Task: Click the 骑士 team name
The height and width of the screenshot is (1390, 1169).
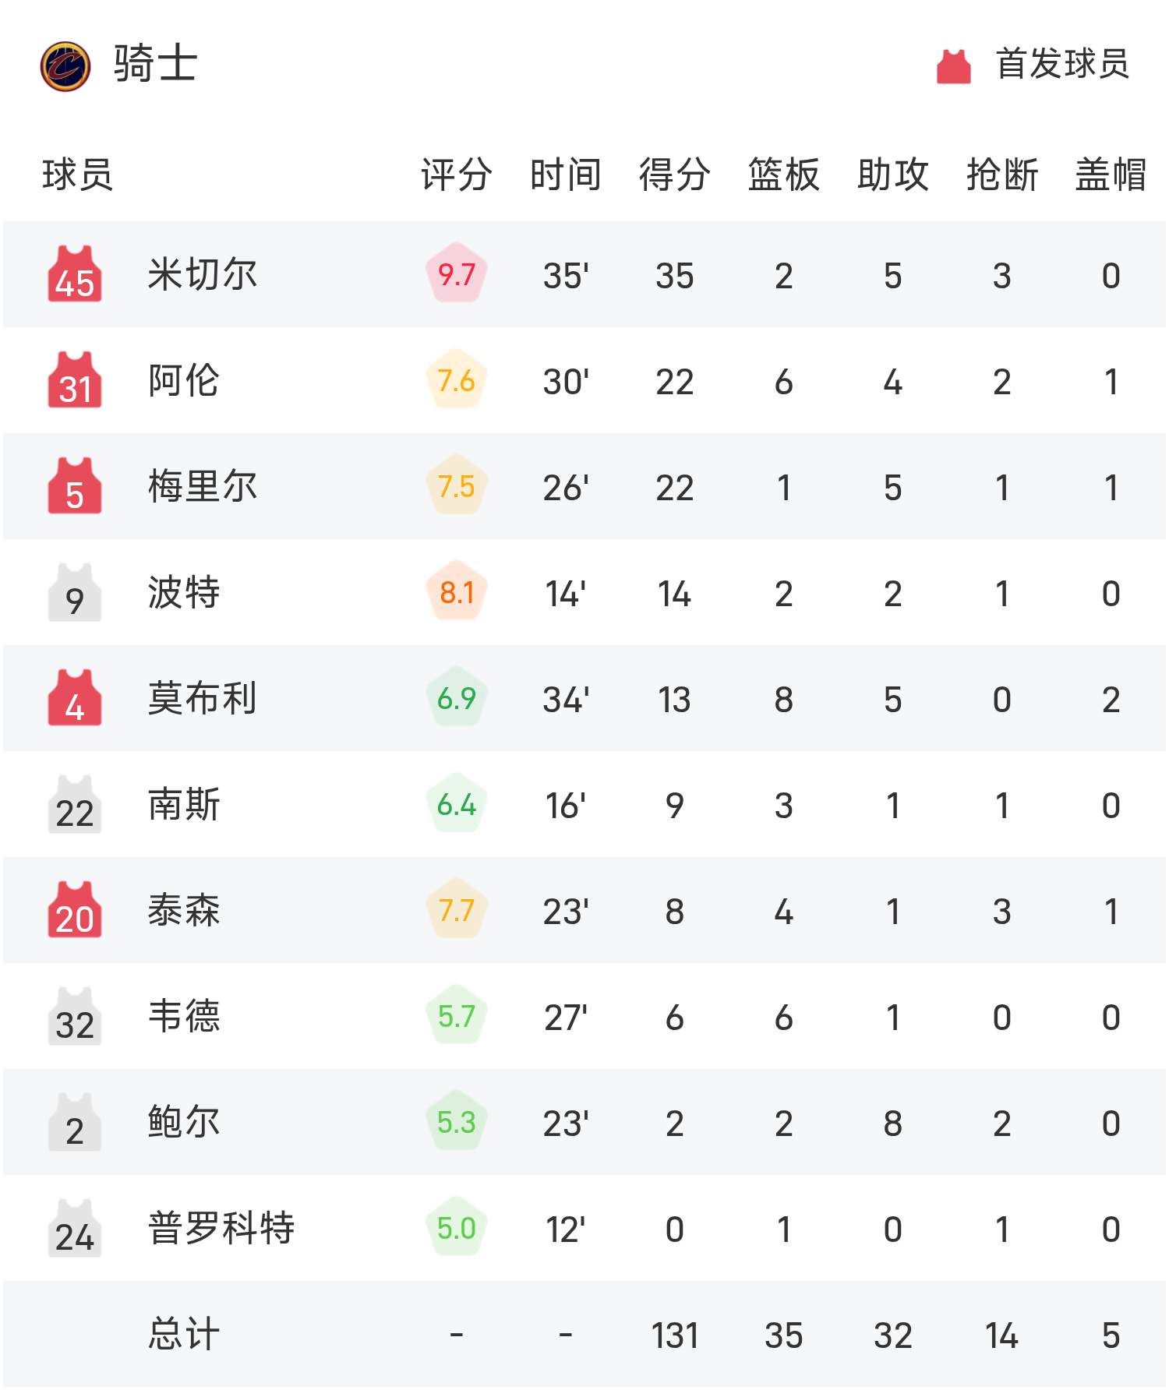Action: (x=155, y=64)
